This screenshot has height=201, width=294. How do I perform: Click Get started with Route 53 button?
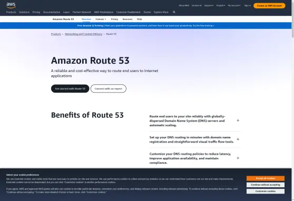click(70, 88)
